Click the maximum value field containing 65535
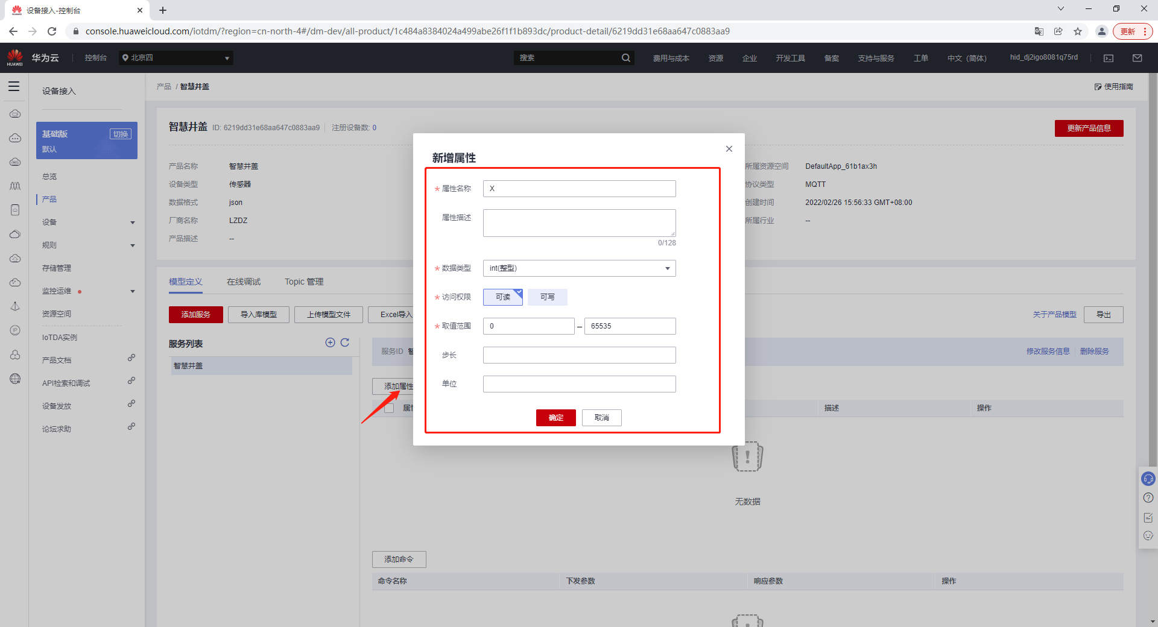1158x627 pixels. (x=630, y=326)
